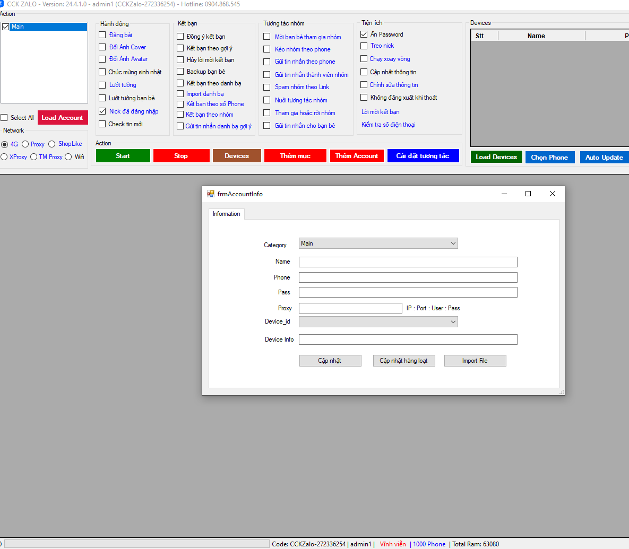Viewport: 629px width, 549px height.
Task: Enable Spam nhóm theo Link checkbox
Action: click(267, 87)
